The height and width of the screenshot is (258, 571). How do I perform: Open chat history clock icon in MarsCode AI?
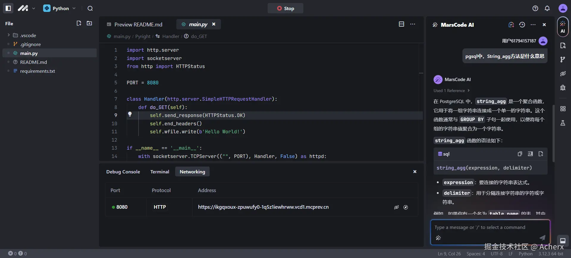click(x=522, y=25)
